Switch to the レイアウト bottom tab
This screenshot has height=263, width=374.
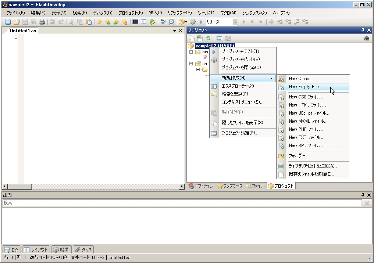(x=36, y=250)
